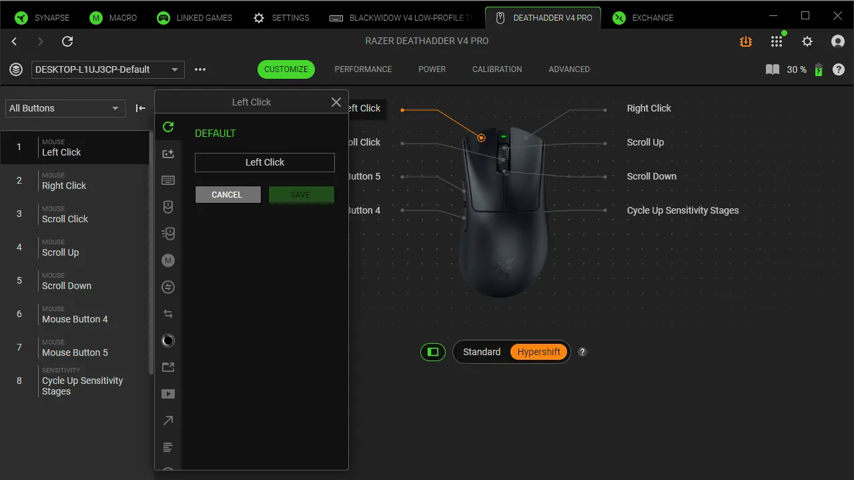Image resolution: width=854 pixels, height=480 pixels.
Task: Select Cycle Up Sensitivity Stages list row
Action: click(74, 381)
